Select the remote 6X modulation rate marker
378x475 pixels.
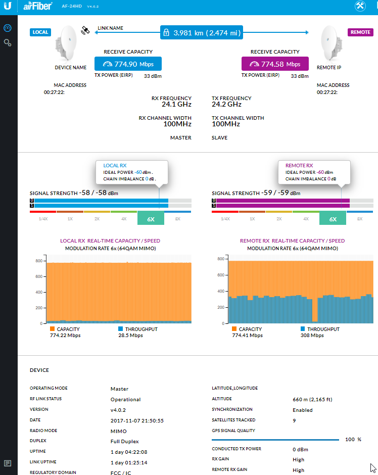(x=333, y=219)
